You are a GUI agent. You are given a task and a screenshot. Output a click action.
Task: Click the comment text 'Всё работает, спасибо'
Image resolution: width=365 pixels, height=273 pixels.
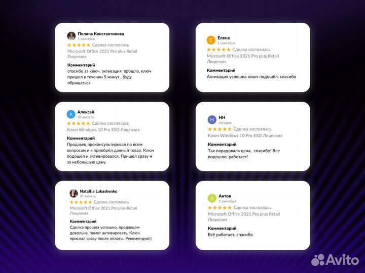231,235
